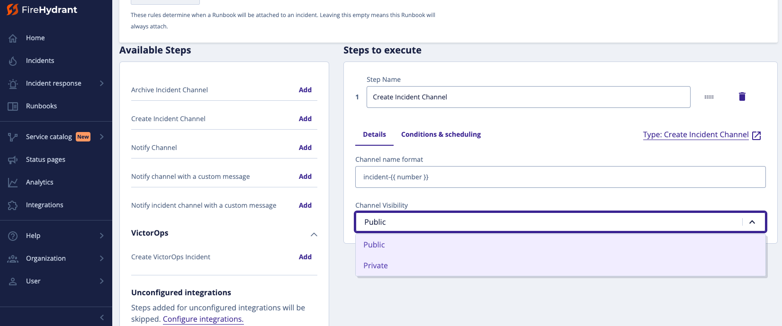Open the Configure integrations link

tap(203, 319)
